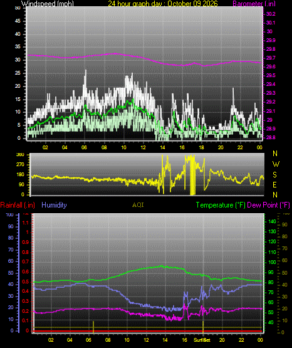The width and height of the screenshot is (292, 348).
Task: Click hour 18 on the windspeed graph's time axis
Action: click(201, 147)
